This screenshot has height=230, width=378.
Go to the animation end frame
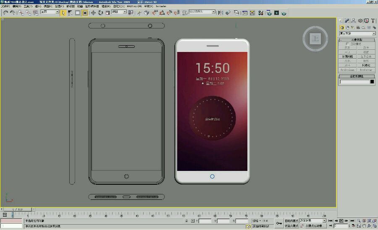352,221
